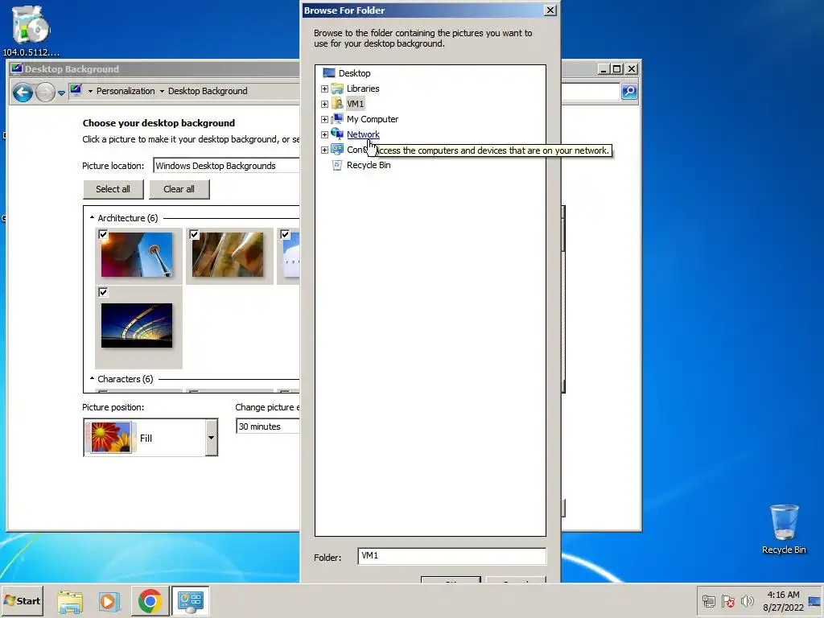This screenshot has width=824, height=618.
Task: Select the Desktop tree item label
Action: pos(355,73)
